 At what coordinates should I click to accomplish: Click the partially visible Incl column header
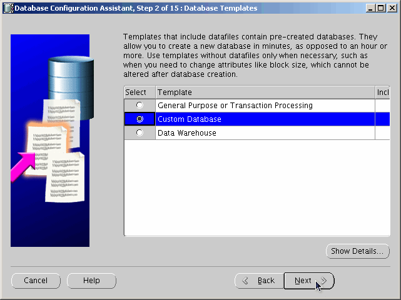coord(382,92)
